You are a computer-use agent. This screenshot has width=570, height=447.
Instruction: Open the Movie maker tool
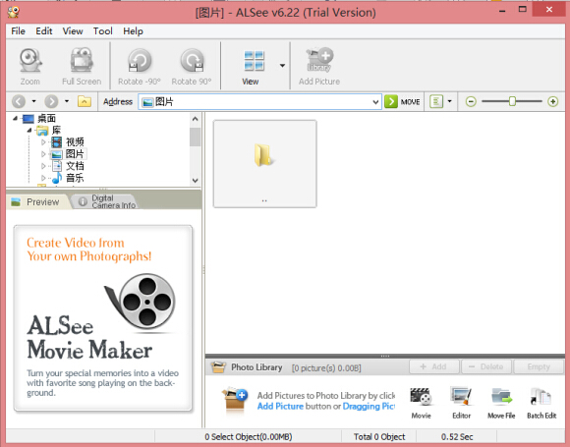pyautogui.click(x=421, y=404)
